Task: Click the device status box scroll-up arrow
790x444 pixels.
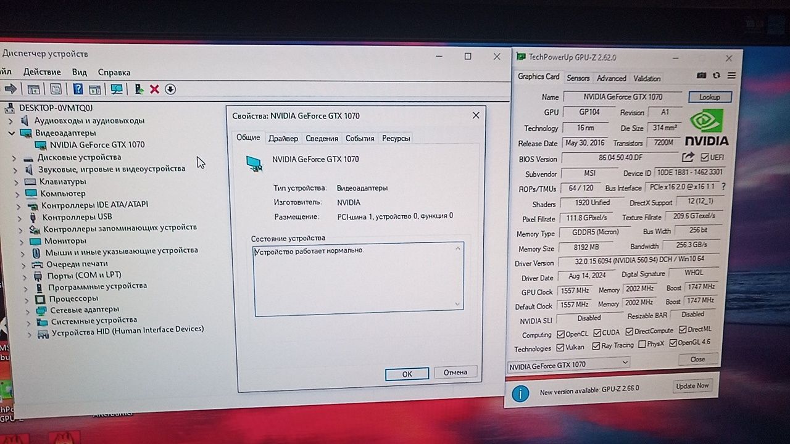Action: (458, 249)
